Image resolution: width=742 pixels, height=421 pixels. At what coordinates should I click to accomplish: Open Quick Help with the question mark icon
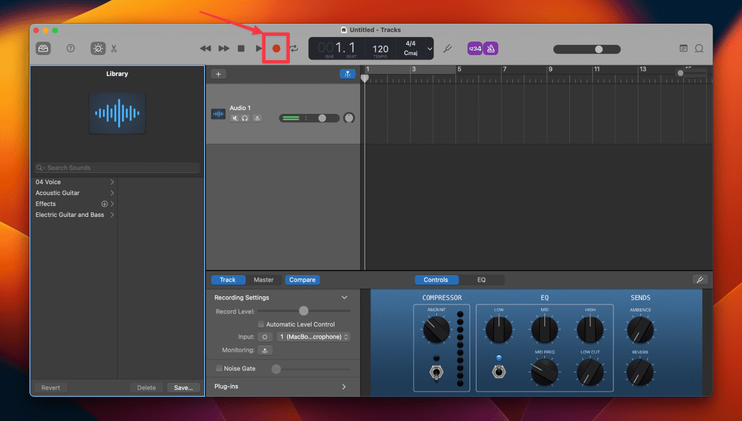point(70,48)
